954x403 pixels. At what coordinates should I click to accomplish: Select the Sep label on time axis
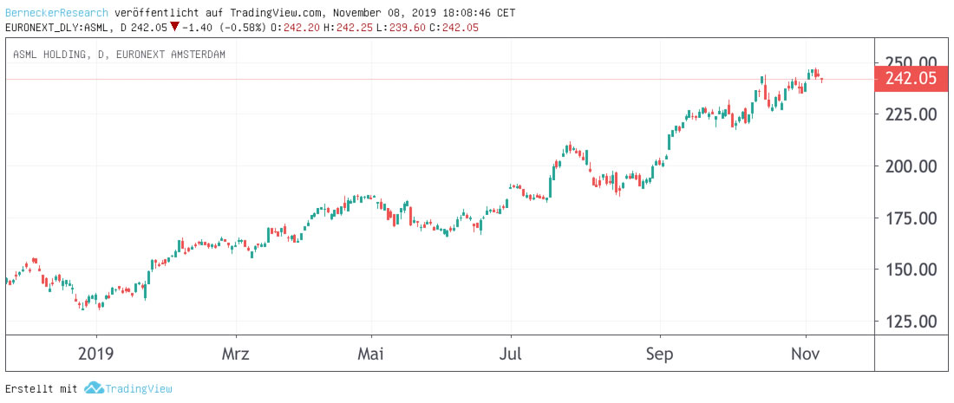pos(660,353)
